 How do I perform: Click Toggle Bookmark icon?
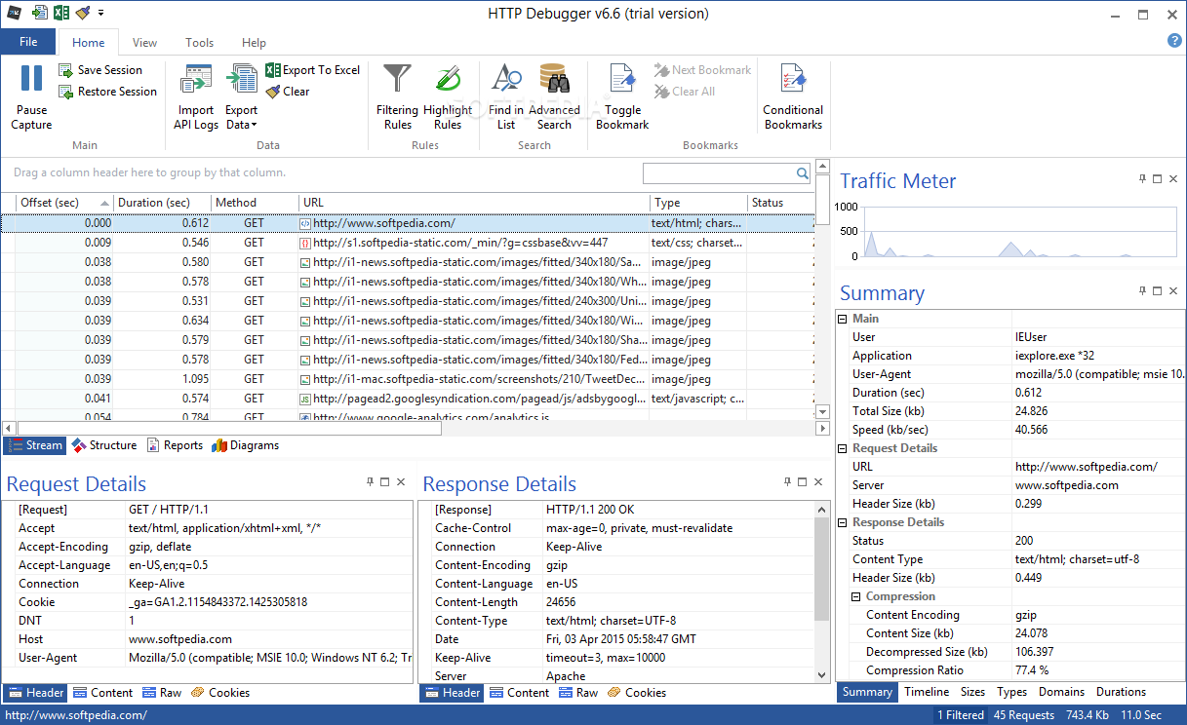(622, 80)
